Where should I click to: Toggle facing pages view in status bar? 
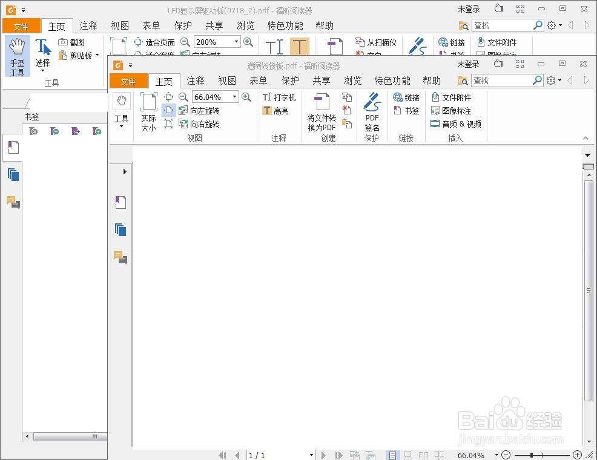coord(424,455)
